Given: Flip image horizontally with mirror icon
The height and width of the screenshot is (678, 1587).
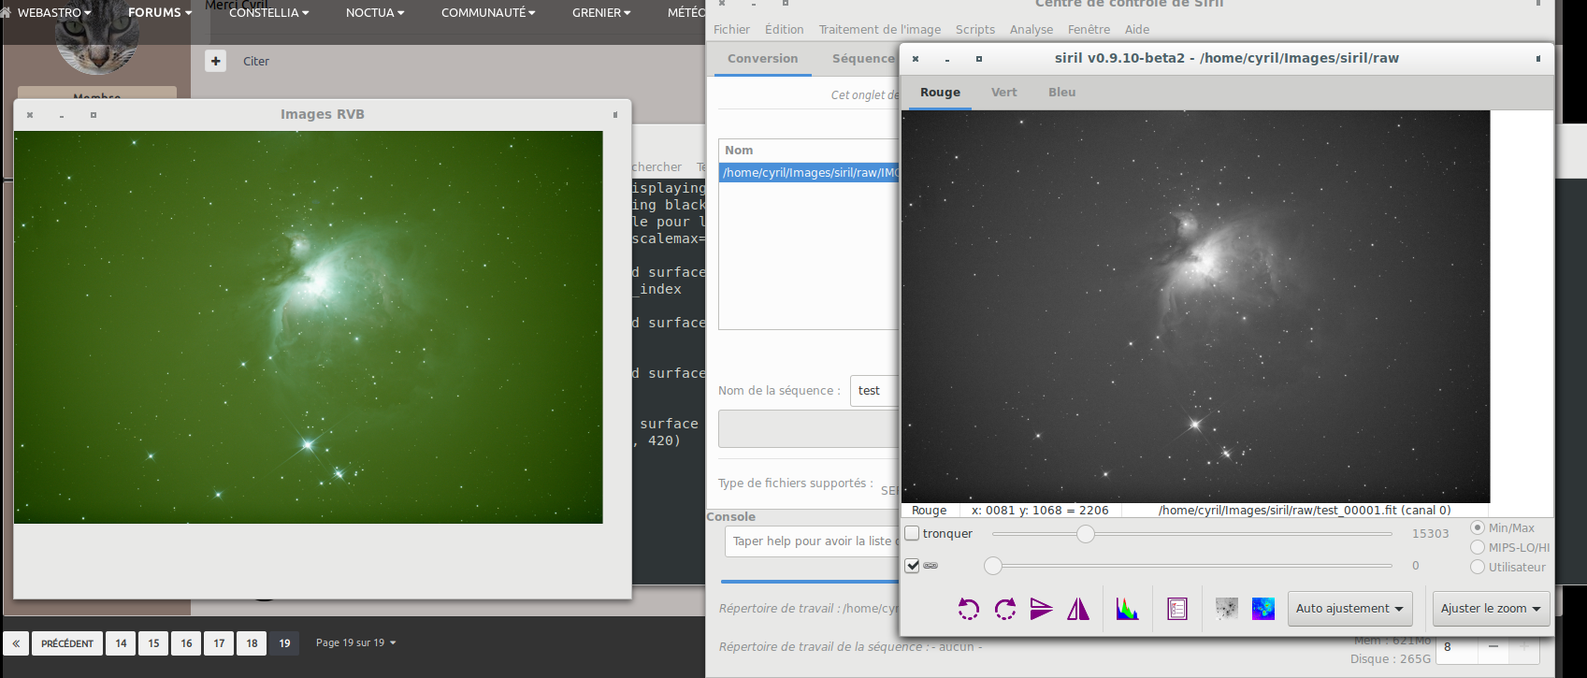Looking at the screenshot, I should point(1078,609).
